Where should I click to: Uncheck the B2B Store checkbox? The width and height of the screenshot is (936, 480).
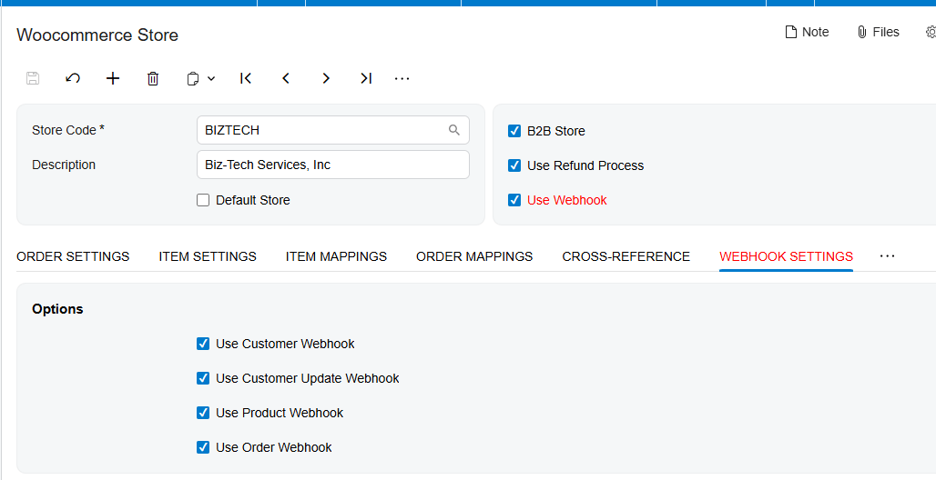(514, 131)
